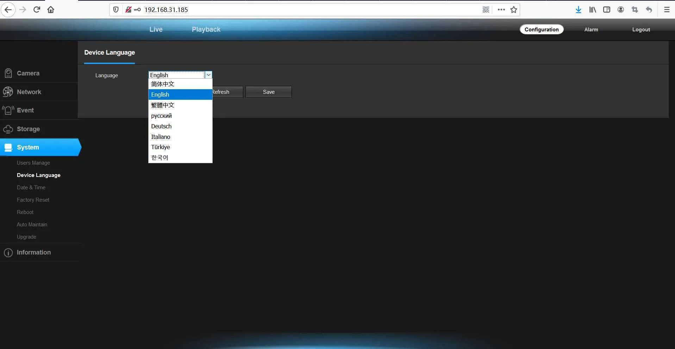Pick русский from the language list

pyautogui.click(x=180, y=116)
